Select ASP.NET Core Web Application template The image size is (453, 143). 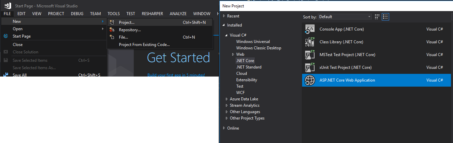(x=376, y=80)
